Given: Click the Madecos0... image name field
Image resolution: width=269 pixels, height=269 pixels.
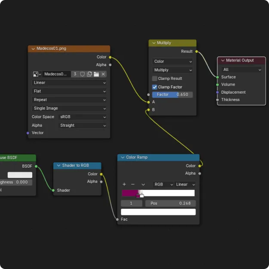Looking at the screenshot, I should coord(56,74).
